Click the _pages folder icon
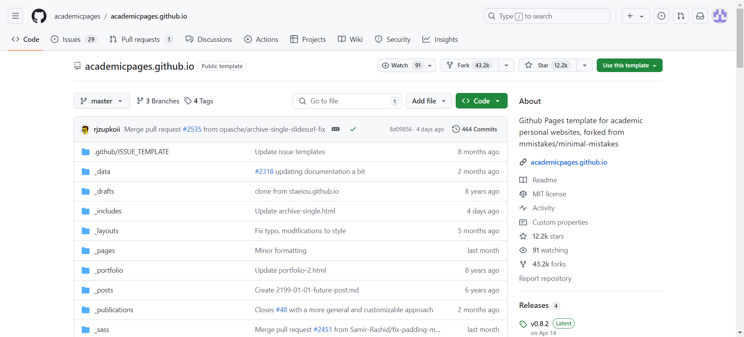Image resolution: width=744 pixels, height=337 pixels. coord(86,250)
